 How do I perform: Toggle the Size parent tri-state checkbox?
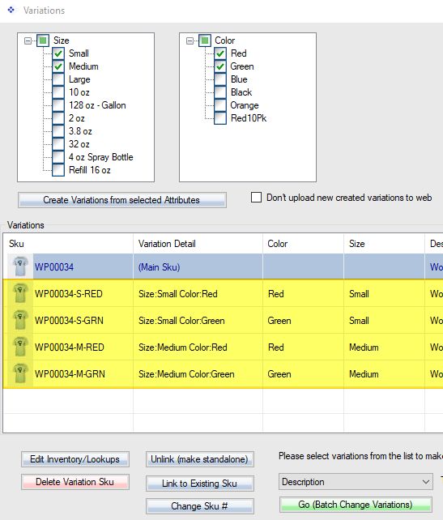tap(43, 40)
